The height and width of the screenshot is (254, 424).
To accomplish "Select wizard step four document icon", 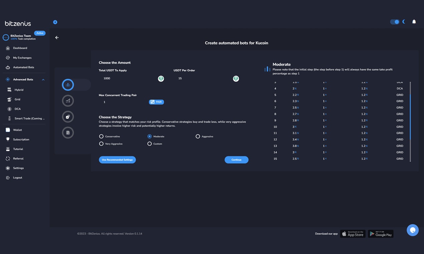I will click(x=68, y=133).
